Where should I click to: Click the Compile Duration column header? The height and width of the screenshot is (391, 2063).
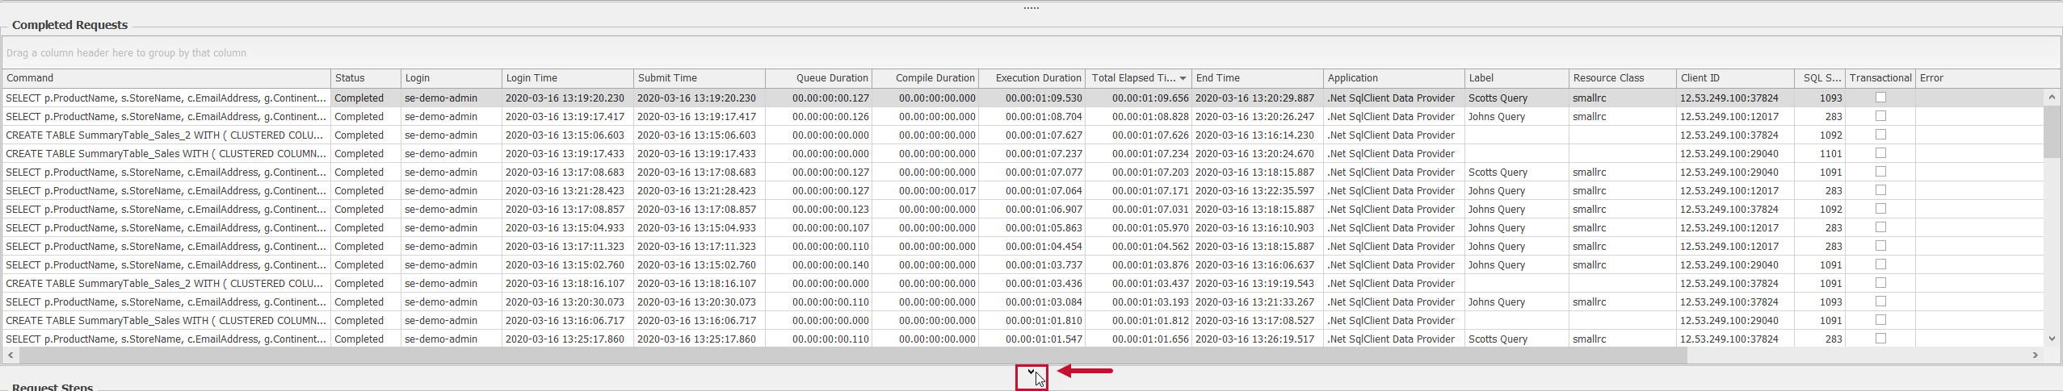(925, 78)
